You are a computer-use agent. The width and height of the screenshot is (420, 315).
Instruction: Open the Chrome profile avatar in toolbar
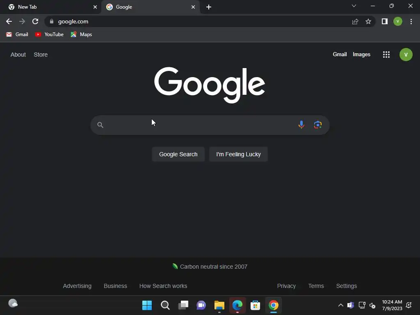398,21
